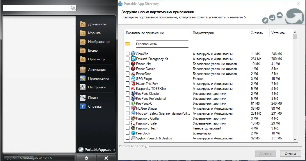Click the PortableApps.com logo in the menu
This screenshot has height=161, width=306.
96,149
